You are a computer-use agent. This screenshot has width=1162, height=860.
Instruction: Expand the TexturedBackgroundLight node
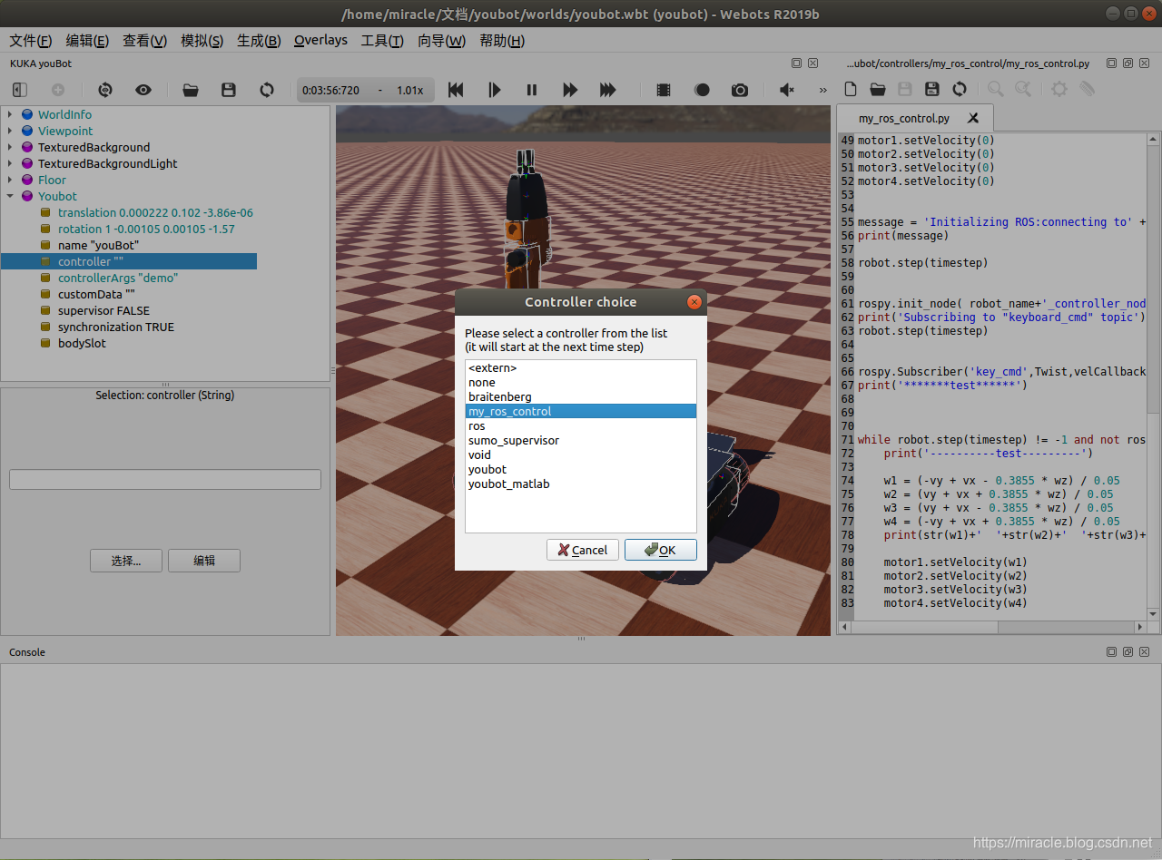pyautogui.click(x=10, y=163)
